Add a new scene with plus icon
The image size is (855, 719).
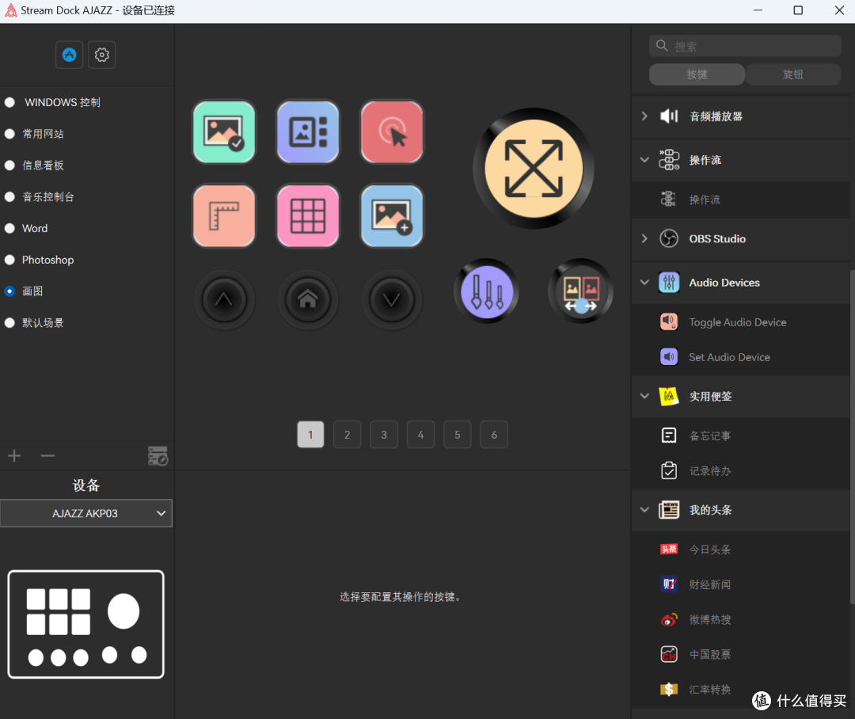point(14,455)
